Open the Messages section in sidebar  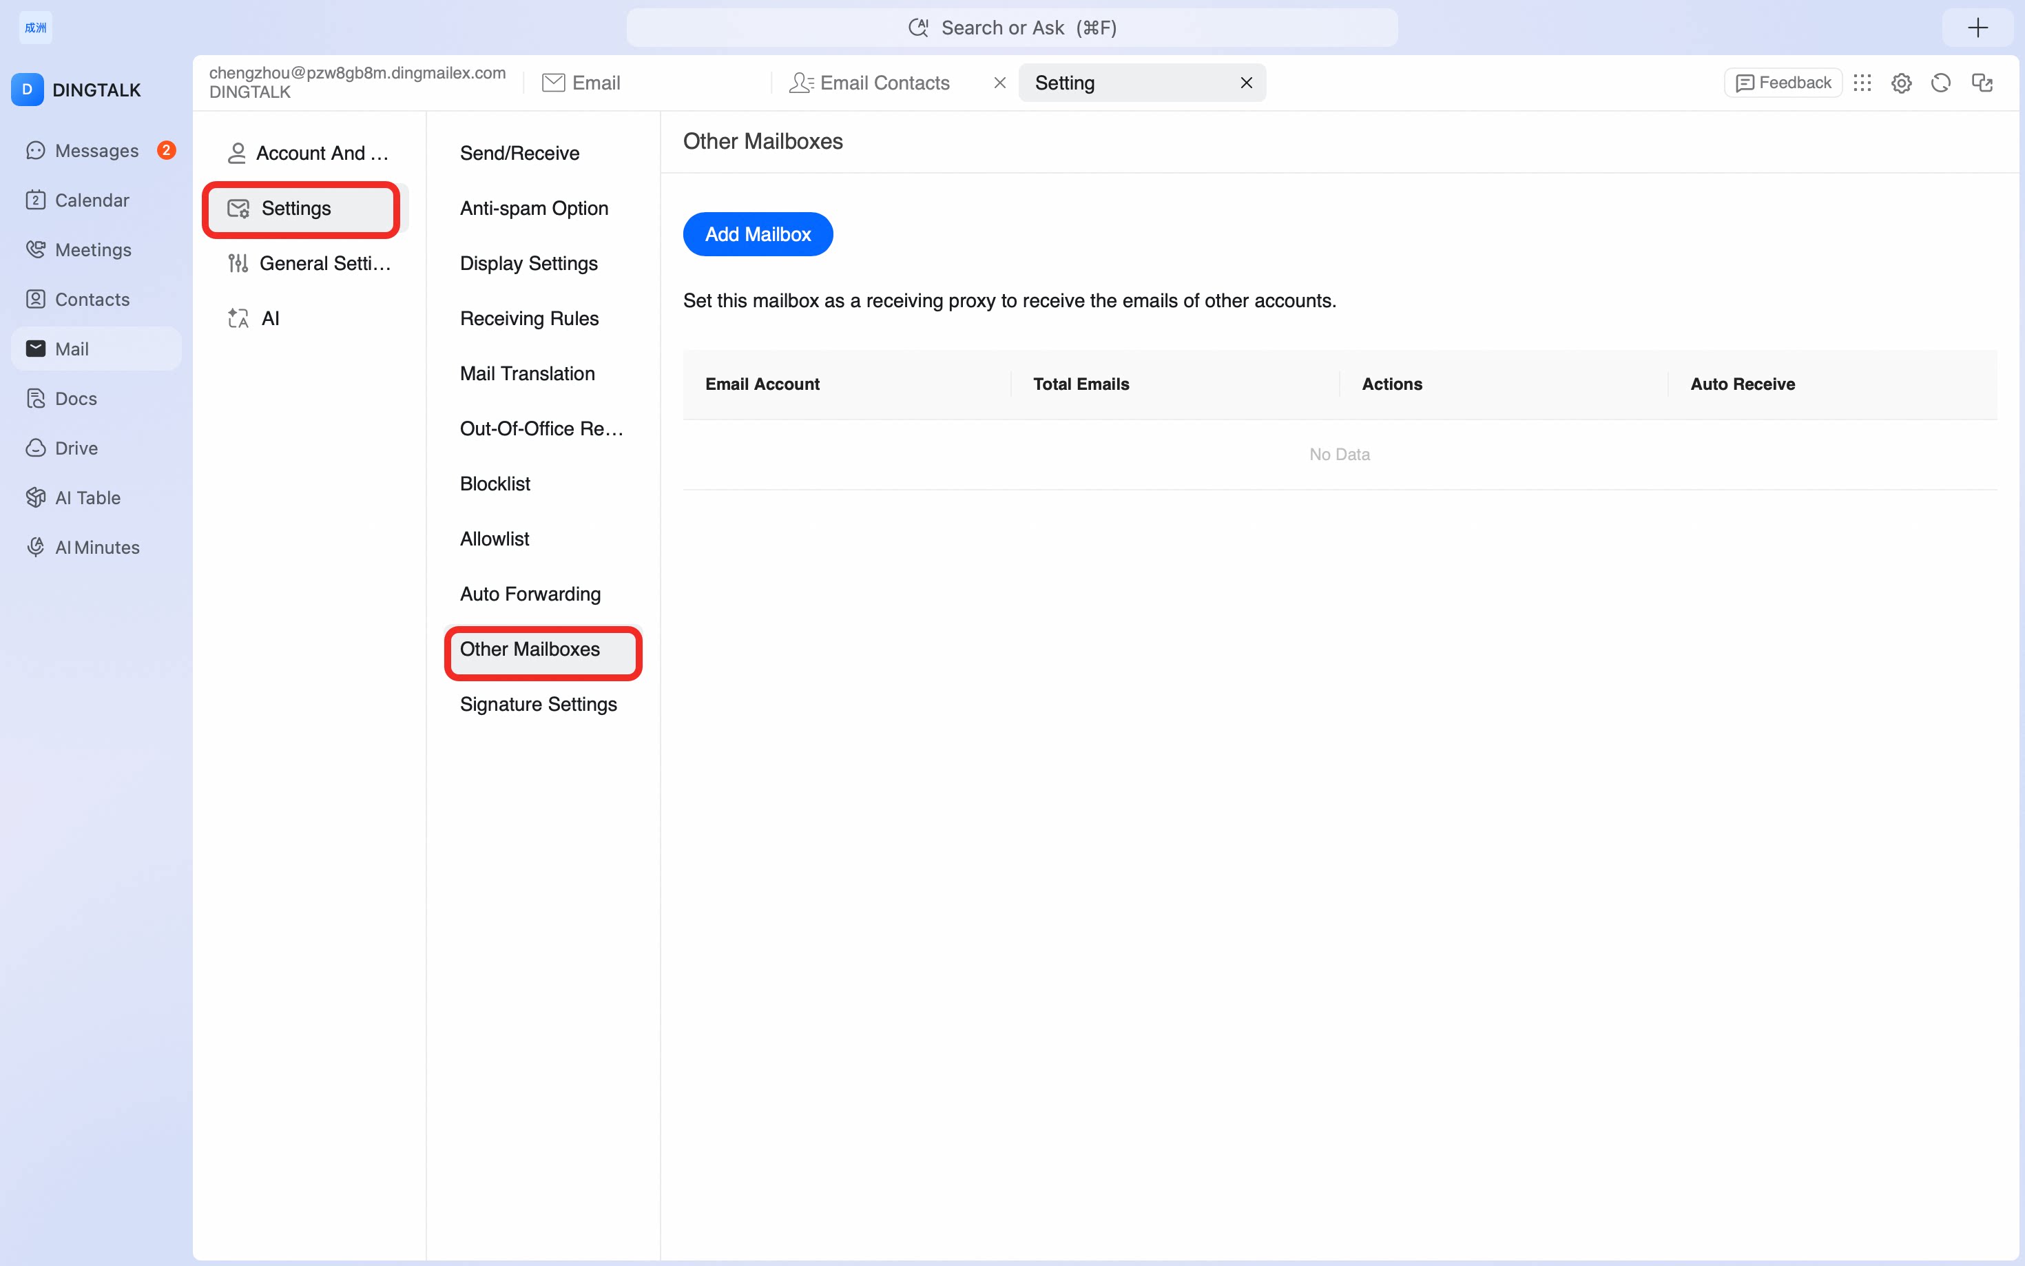pos(96,151)
